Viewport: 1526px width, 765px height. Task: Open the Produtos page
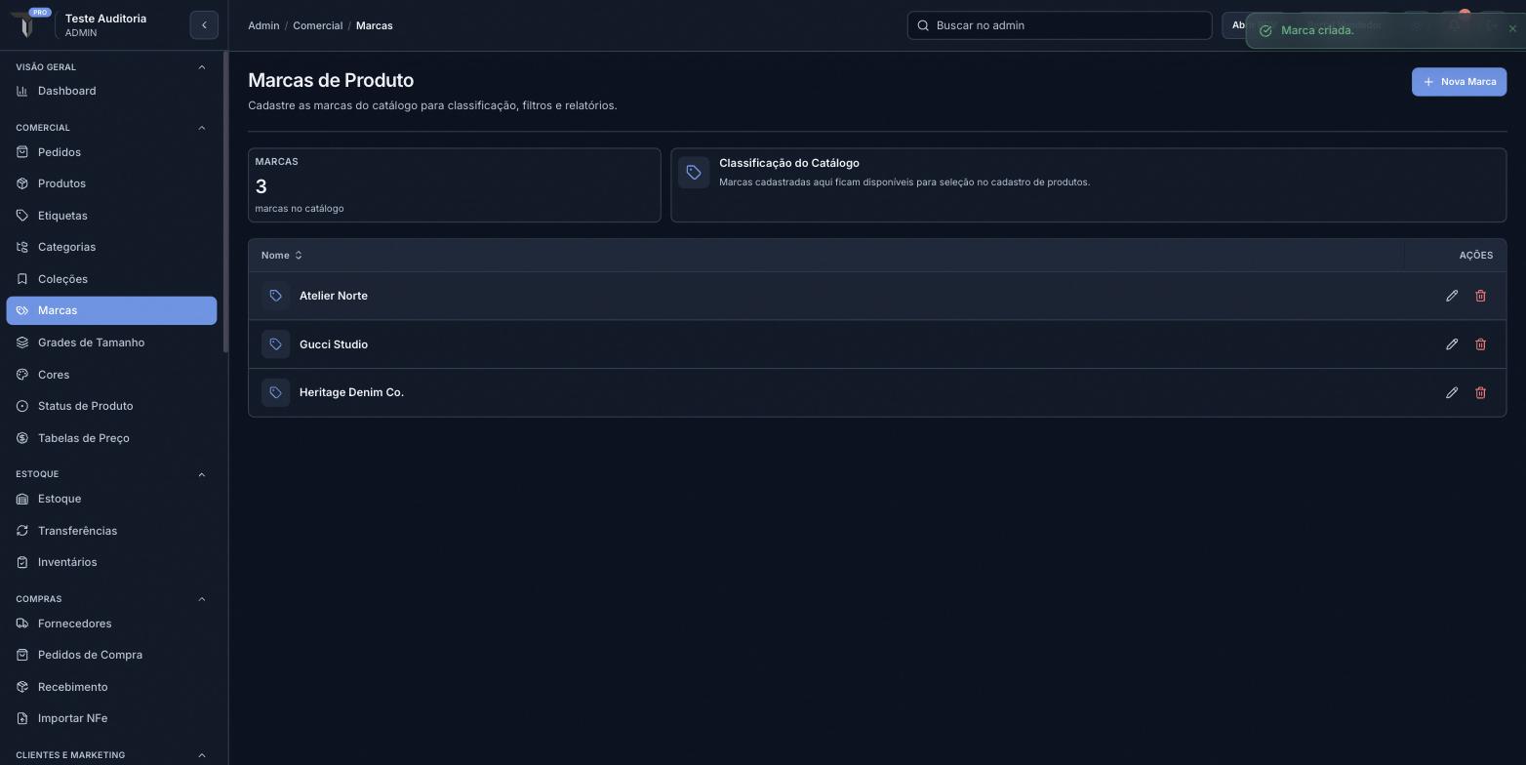(x=111, y=183)
